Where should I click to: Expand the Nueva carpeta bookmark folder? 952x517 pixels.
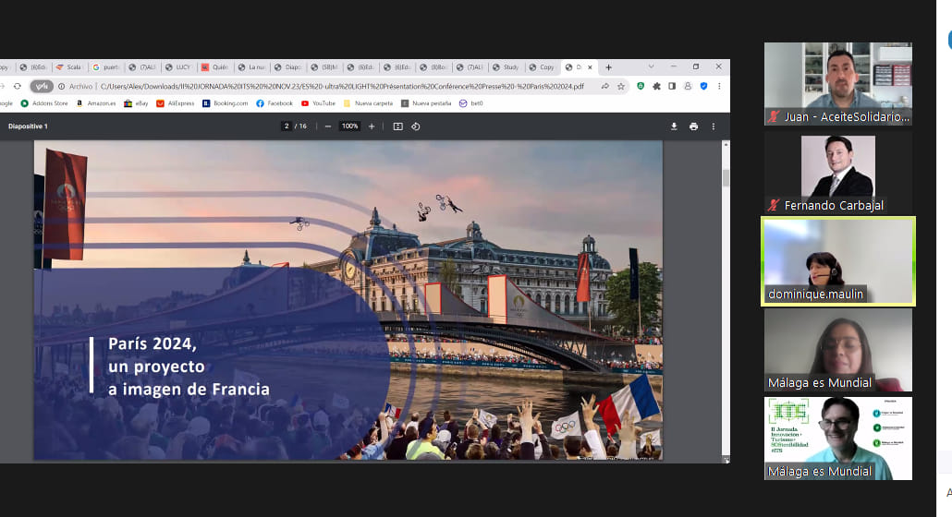coord(367,103)
